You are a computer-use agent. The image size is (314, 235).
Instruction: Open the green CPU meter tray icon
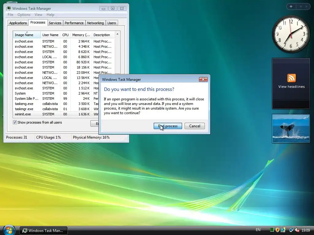(x=272, y=230)
